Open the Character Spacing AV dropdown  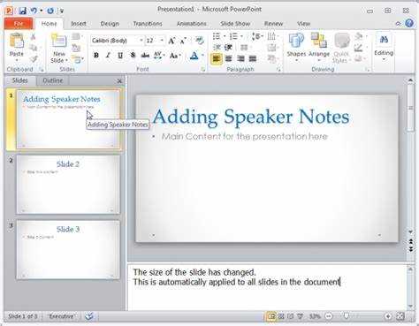tap(159, 55)
